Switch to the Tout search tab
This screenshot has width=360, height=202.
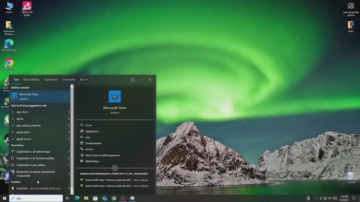click(16, 80)
